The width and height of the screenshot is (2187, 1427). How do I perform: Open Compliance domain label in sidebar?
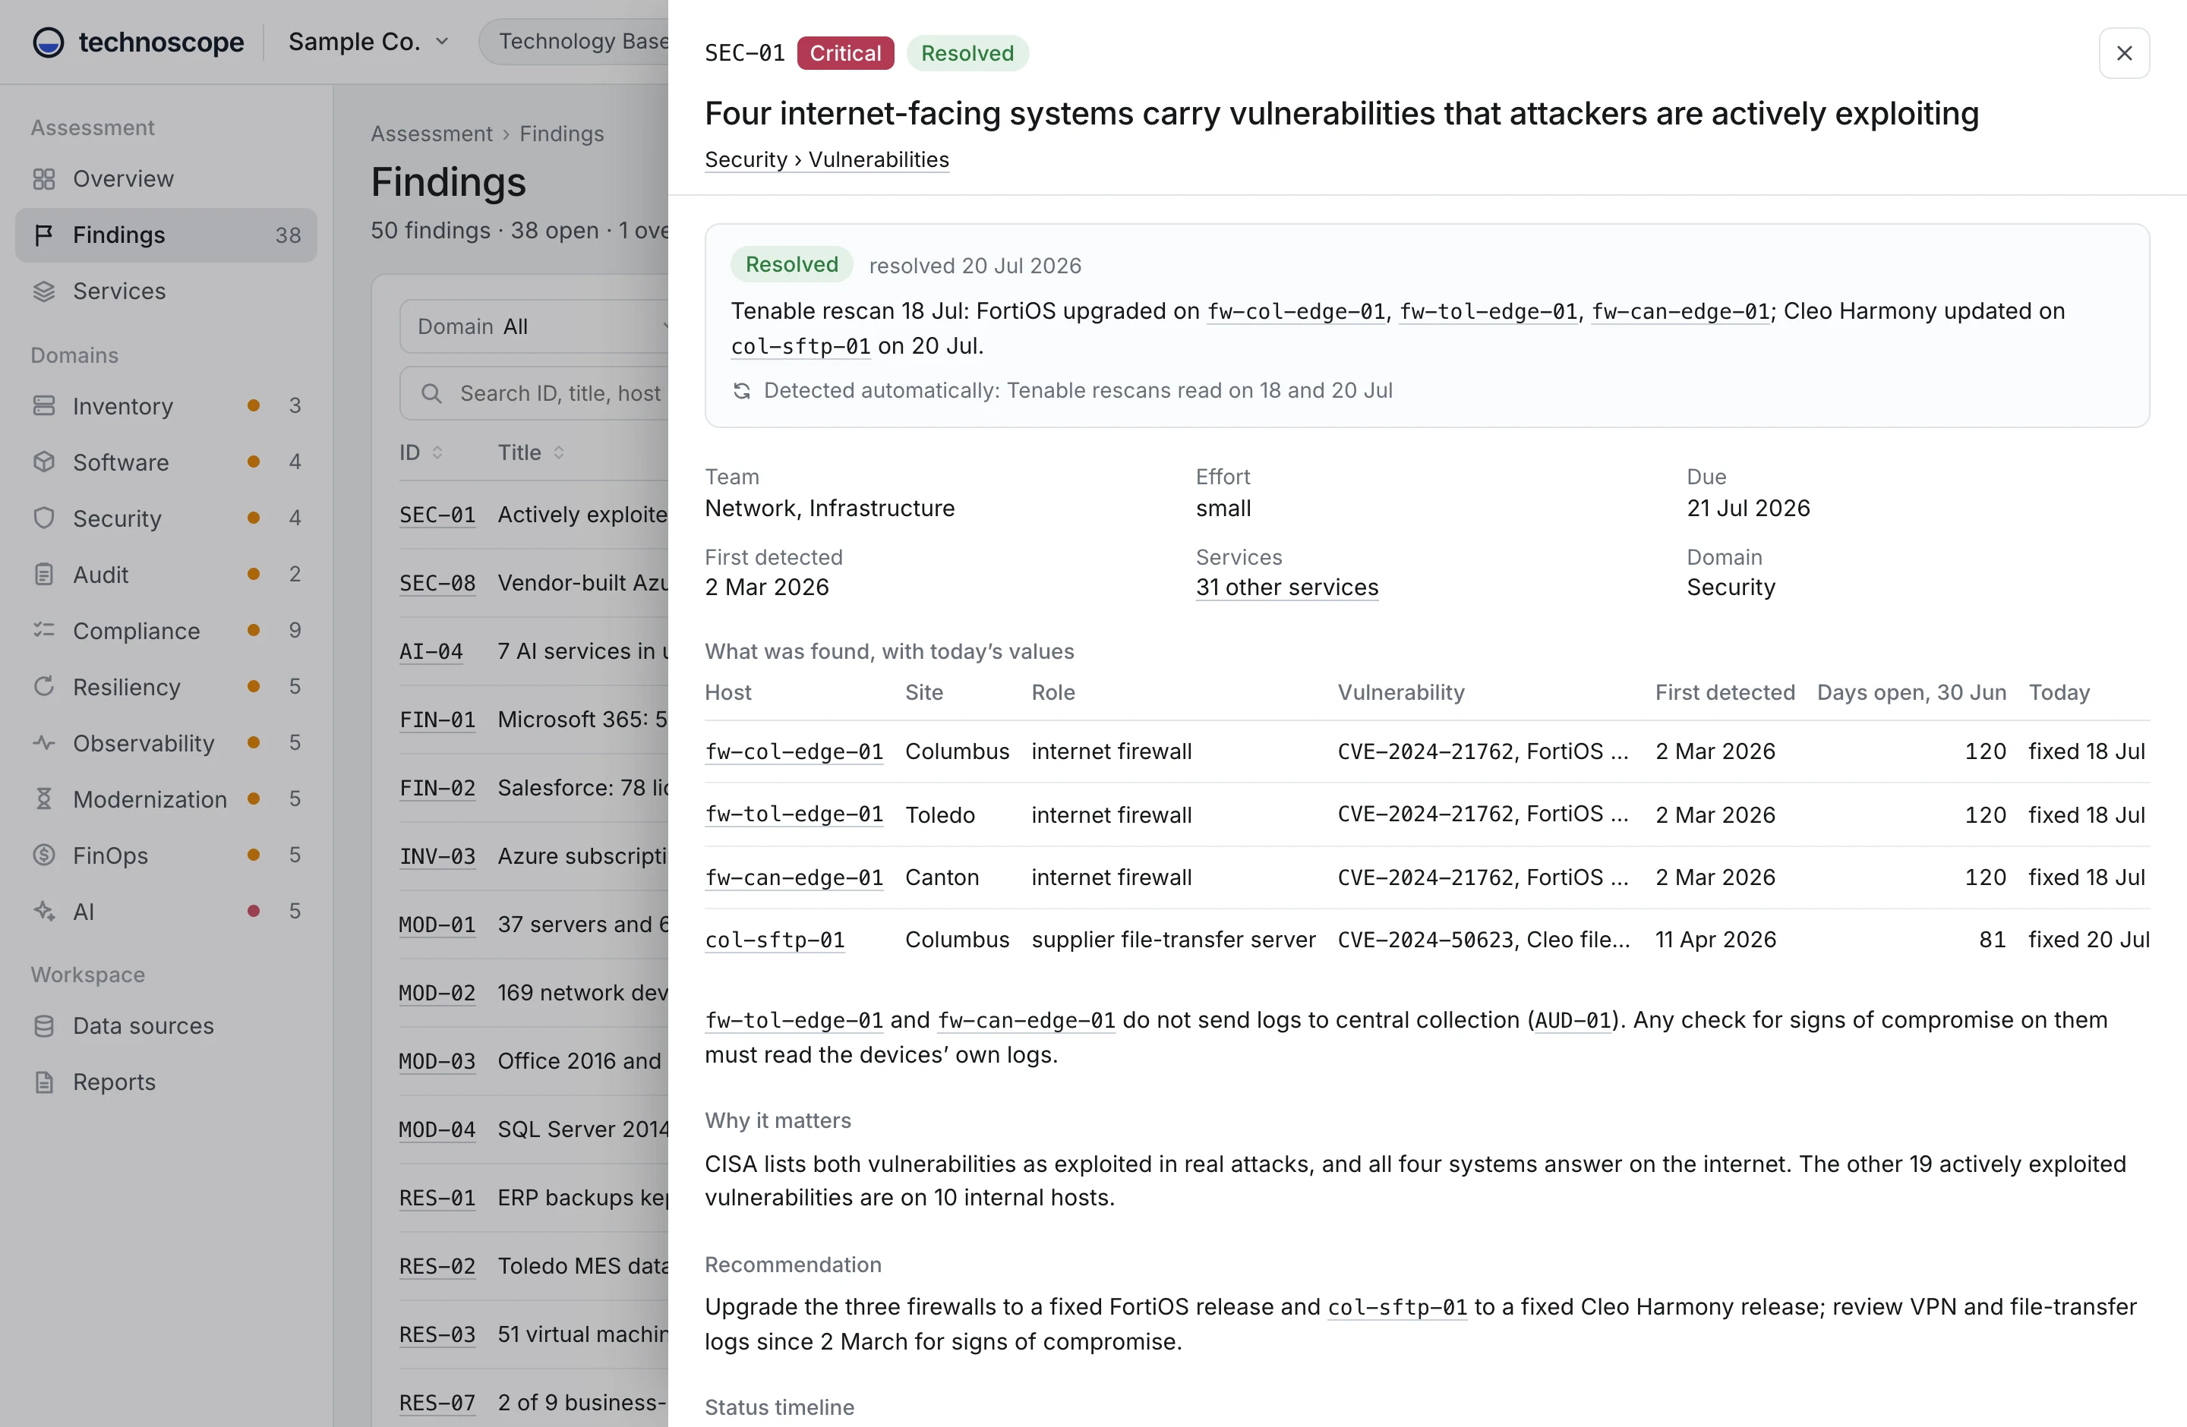[x=136, y=631]
